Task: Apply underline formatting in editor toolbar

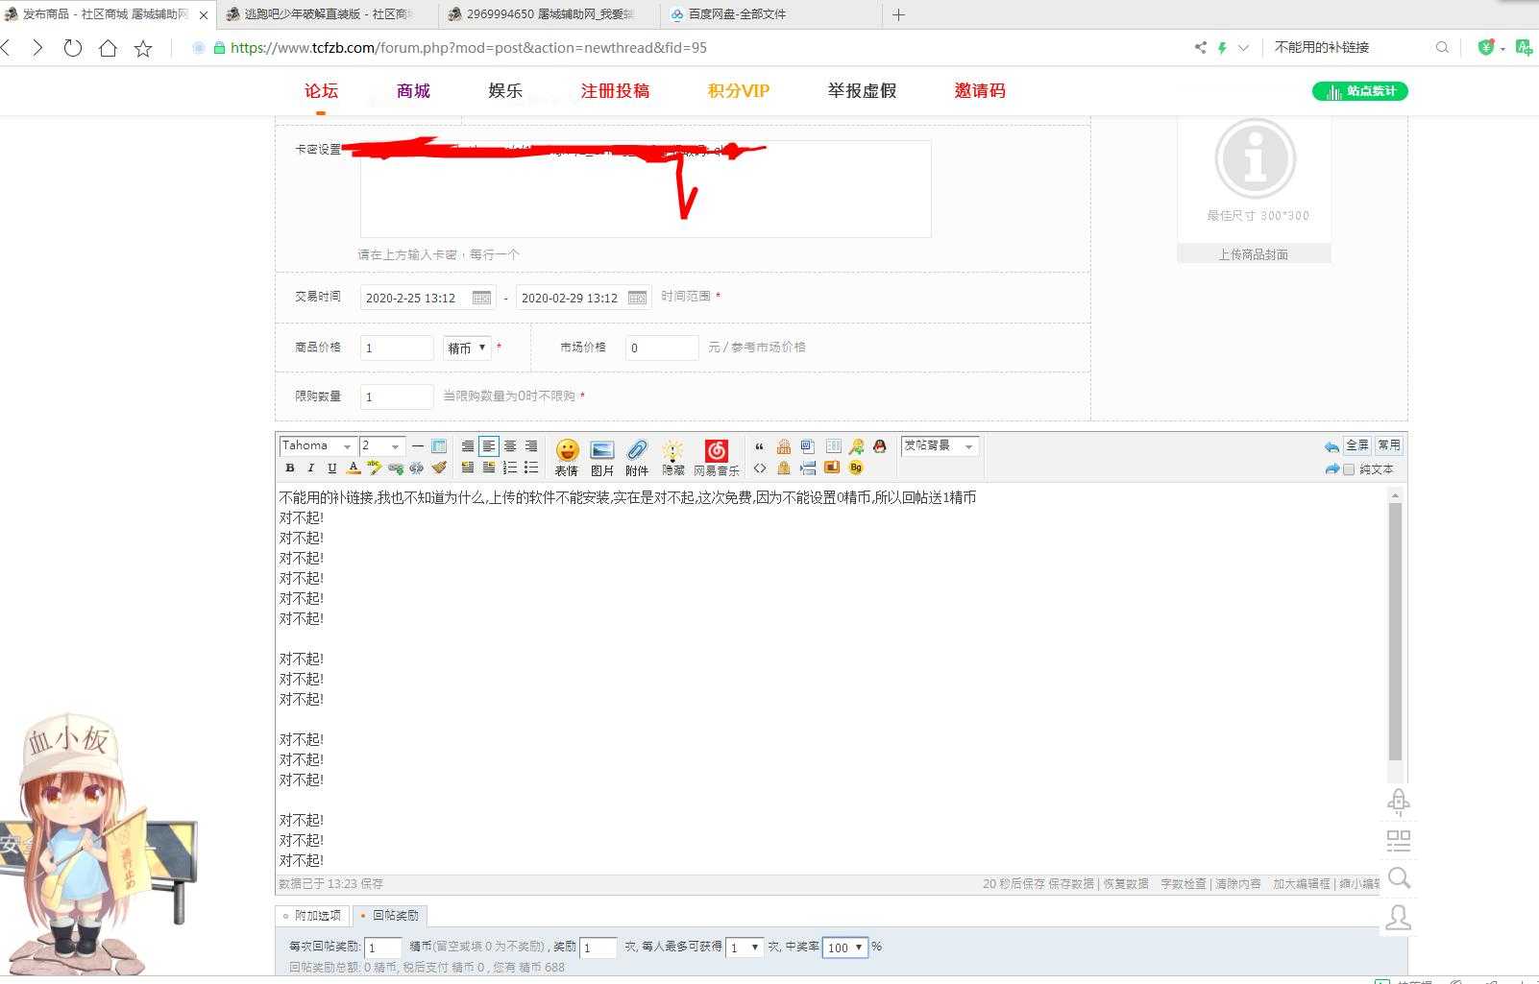Action: point(331,468)
